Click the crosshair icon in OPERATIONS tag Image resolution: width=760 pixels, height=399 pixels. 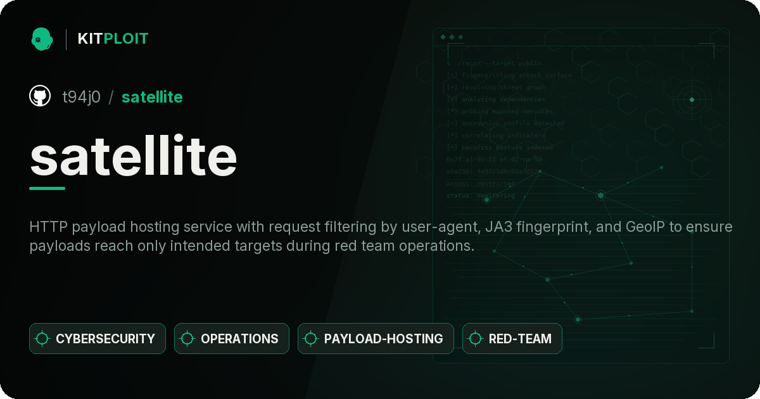tap(187, 339)
